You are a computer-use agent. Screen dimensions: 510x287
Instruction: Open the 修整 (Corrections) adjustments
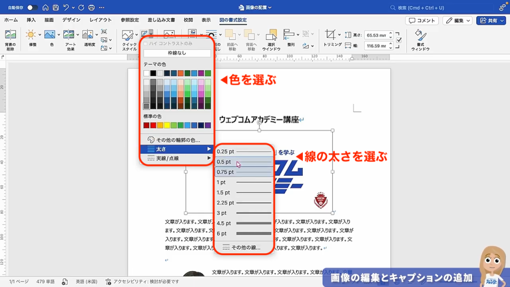point(31,35)
